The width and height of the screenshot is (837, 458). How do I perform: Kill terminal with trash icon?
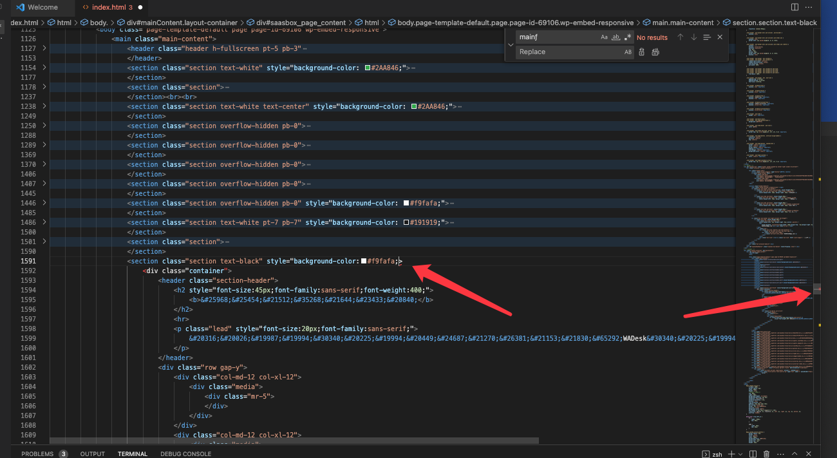766,454
